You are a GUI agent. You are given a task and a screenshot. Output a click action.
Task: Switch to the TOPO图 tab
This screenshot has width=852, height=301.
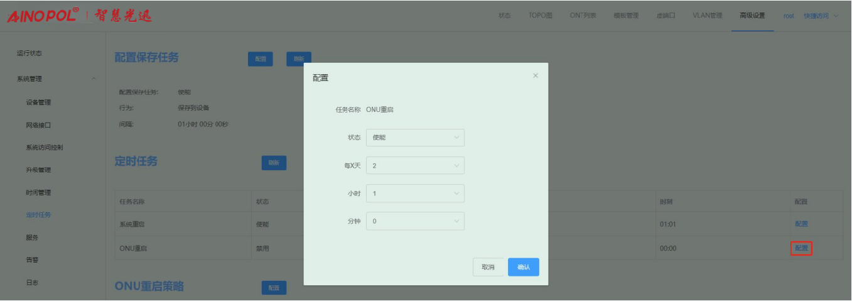(536, 16)
